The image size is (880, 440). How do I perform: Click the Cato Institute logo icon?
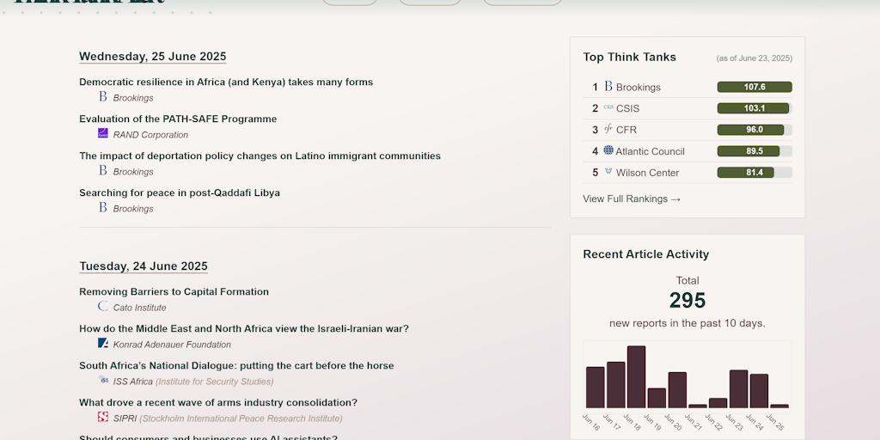tap(103, 306)
